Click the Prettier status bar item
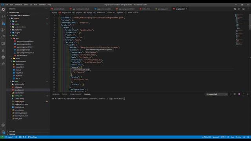251x141 pixels. tap(238, 137)
